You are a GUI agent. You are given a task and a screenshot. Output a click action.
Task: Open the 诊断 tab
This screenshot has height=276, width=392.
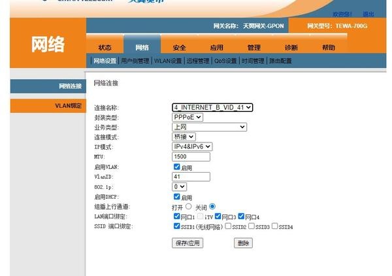[291, 47]
